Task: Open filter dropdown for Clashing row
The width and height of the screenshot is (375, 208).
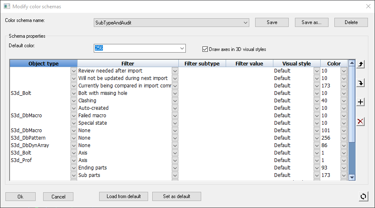Action: [x=175, y=101]
